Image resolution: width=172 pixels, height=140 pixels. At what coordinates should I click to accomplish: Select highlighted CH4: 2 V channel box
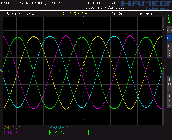pos(69,132)
